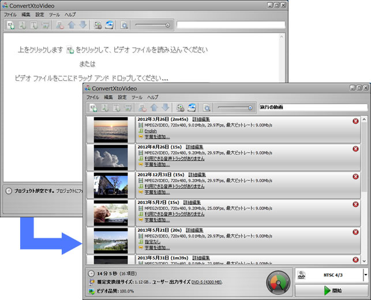
Task: Open 詳細編集 for 2013年5月7日 video
Action: coord(192,202)
